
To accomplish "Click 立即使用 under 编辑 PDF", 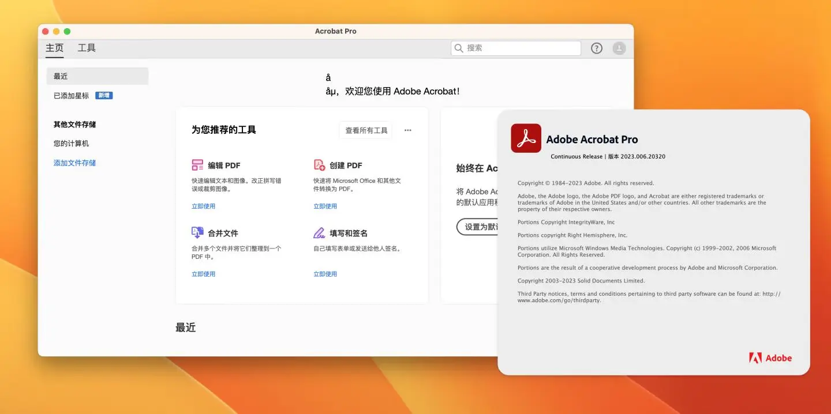I will 203,206.
